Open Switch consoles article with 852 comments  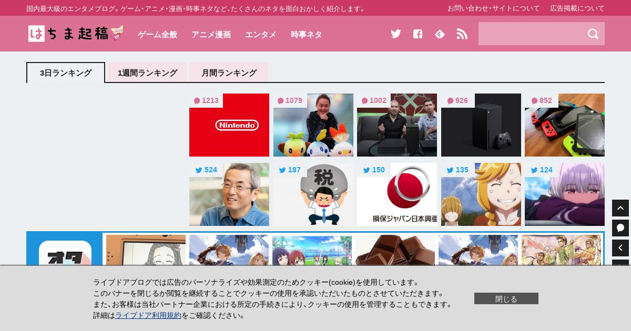[x=565, y=125]
